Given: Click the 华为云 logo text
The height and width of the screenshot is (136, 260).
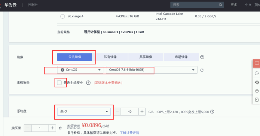Looking at the screenshot, I should (x=11, y=5).
